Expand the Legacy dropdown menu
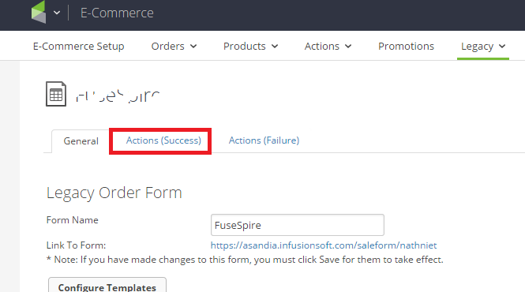Image resolution: width=525 pixels, height=292 pixels. tap(483, 46)
